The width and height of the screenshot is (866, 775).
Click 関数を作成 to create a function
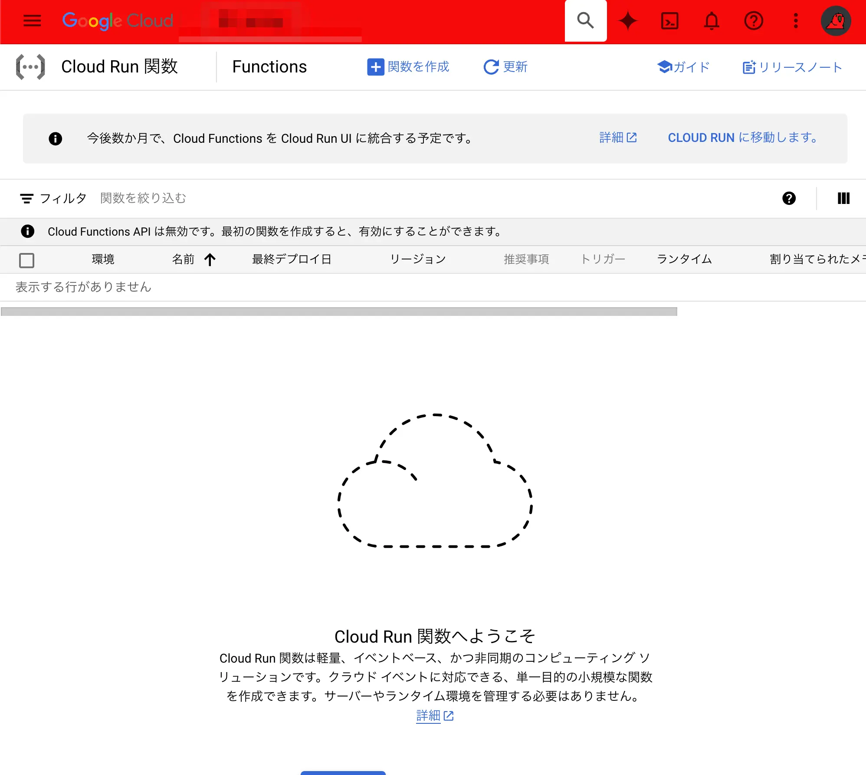408,67
